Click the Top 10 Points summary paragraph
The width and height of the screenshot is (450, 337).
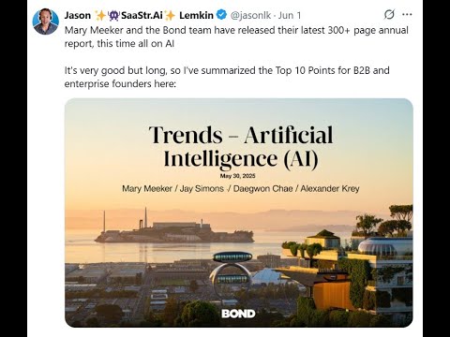tap(227, 77)
